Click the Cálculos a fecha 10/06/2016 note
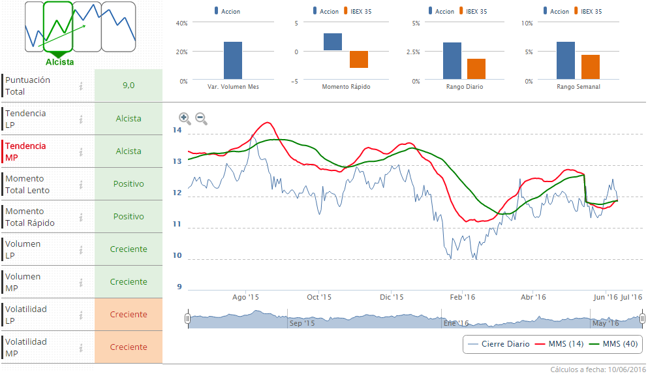 coord(598,370)
